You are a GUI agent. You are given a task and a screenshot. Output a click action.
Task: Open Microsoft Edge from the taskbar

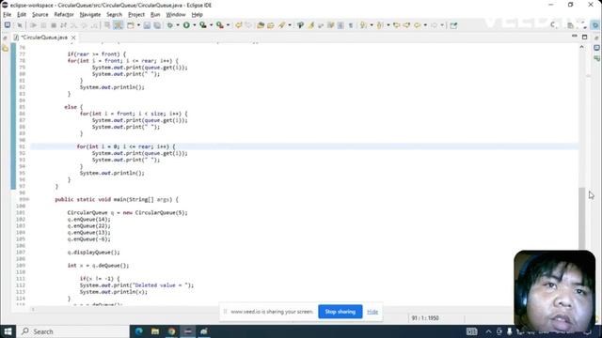point(139,331)
